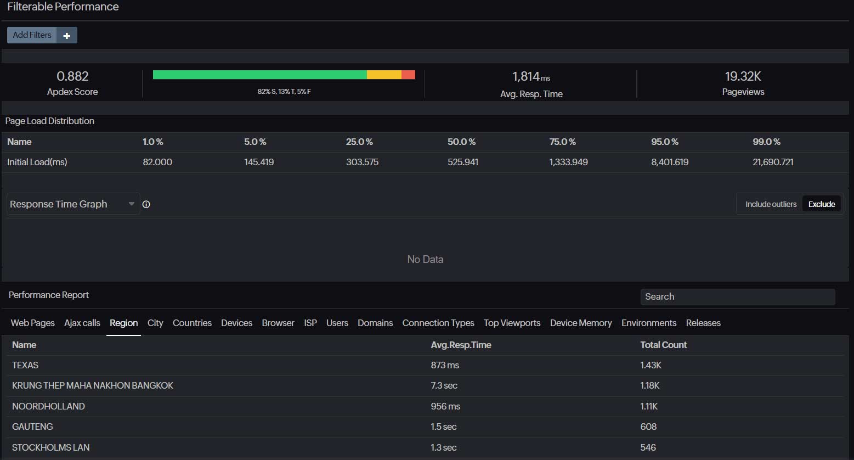Select the Countries tab
This screenshot has height=460, width=854.
192,323
